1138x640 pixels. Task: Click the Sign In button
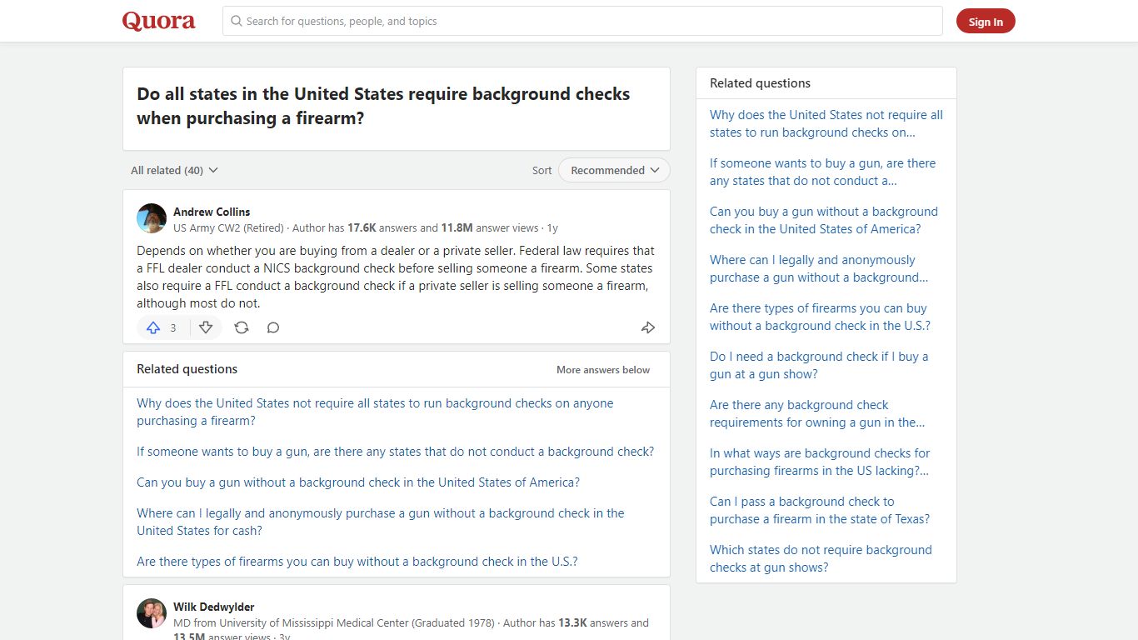[x=986, y=22]
